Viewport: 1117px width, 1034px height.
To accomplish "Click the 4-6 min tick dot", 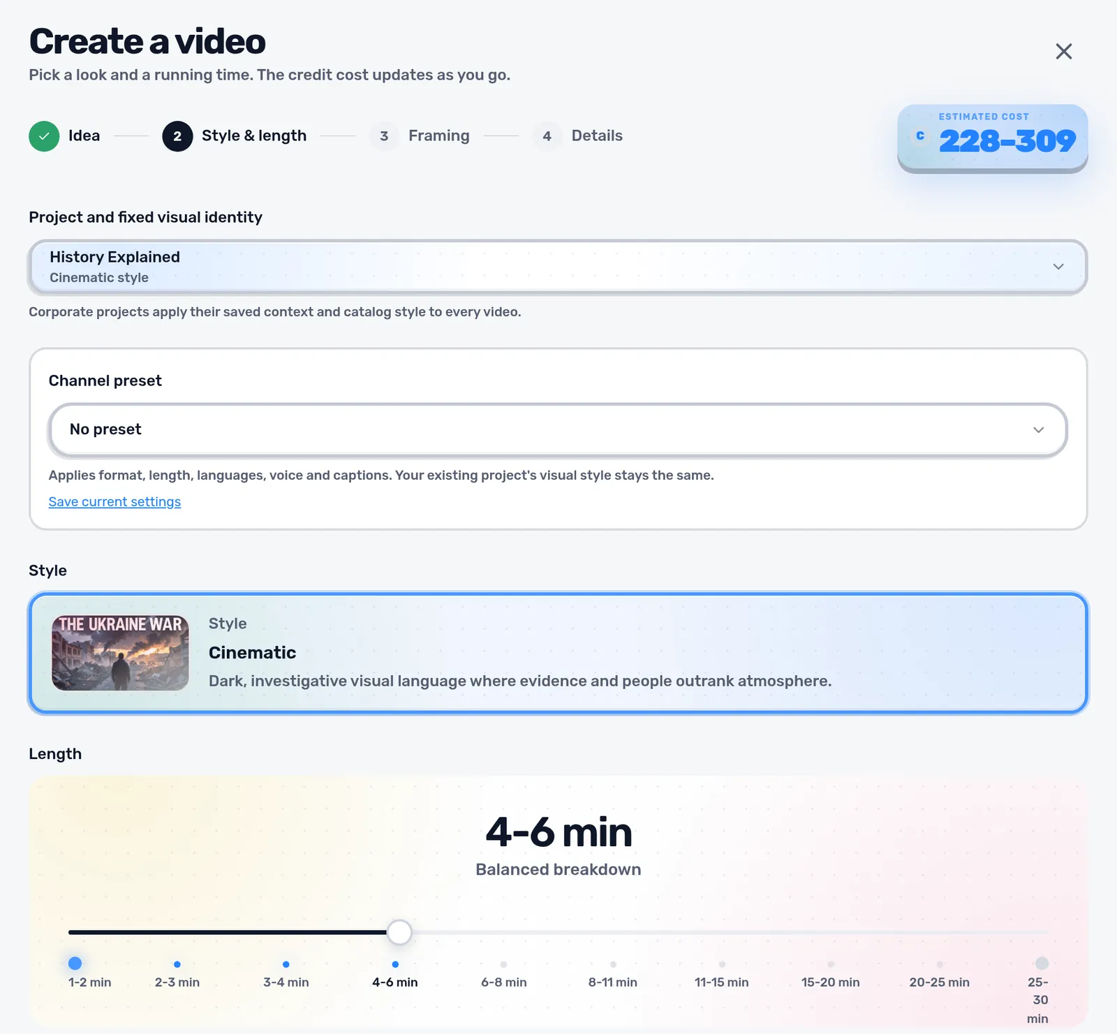I will [395, 964].
